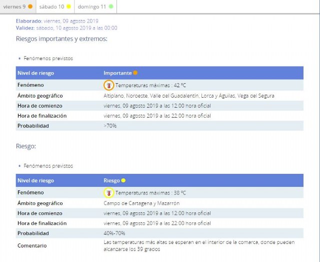Click the >70% probability value
Image resolution: width=320 pixels, height=262 pixels.
110,126
